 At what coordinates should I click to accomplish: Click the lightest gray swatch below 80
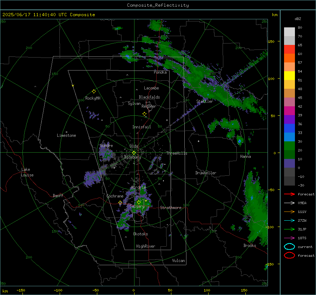pos(289,32)
